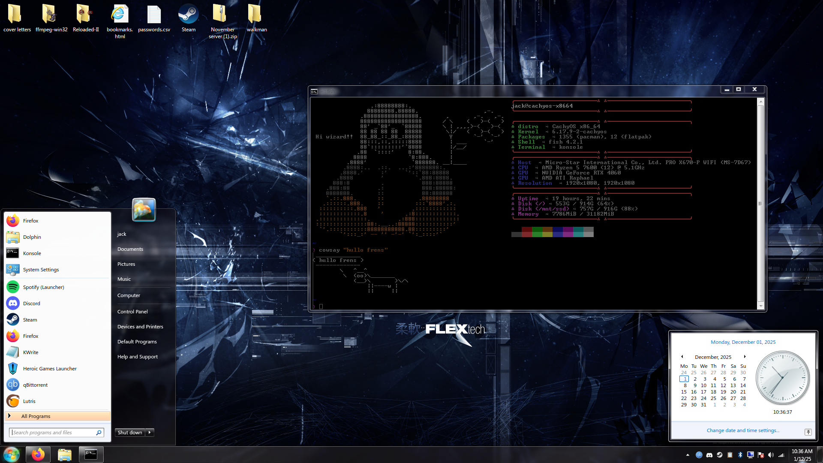
Task: Click the Windows-style Start orb
Action: (x=12, y=454)
